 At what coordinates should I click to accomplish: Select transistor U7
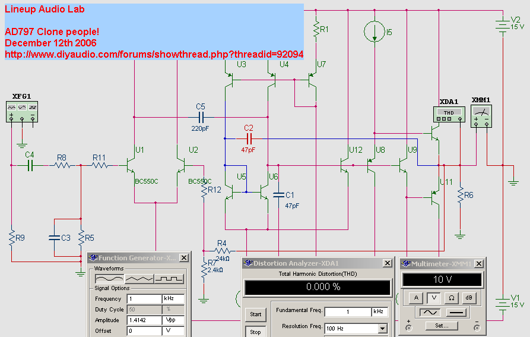pyautogui.click(x=312, y=80)
